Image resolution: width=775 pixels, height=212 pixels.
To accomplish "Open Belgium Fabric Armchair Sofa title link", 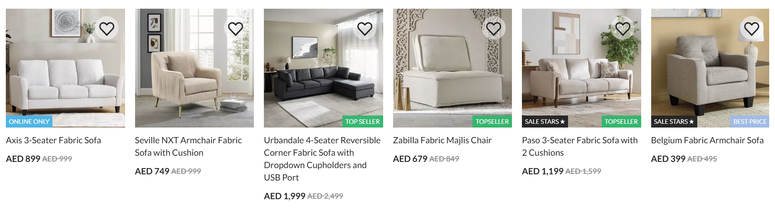I will 707,140.
